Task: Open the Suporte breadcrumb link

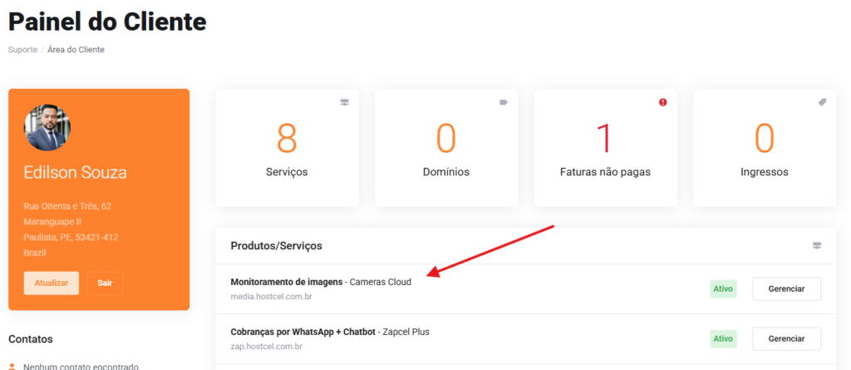Action: pos(22,49)
